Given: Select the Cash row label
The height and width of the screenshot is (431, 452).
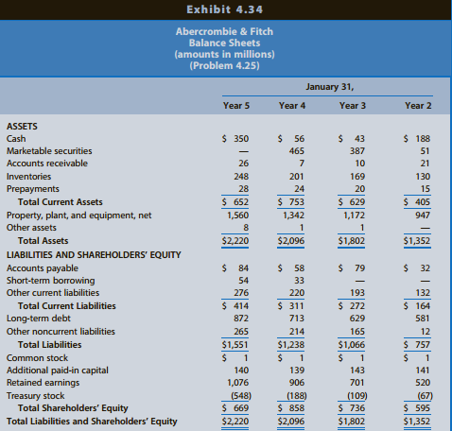Looking at the screenshot, I should [x=16, y=139].
